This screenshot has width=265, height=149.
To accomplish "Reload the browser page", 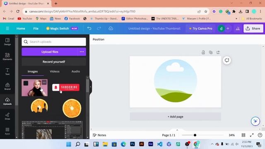I will tap(18, 11).
